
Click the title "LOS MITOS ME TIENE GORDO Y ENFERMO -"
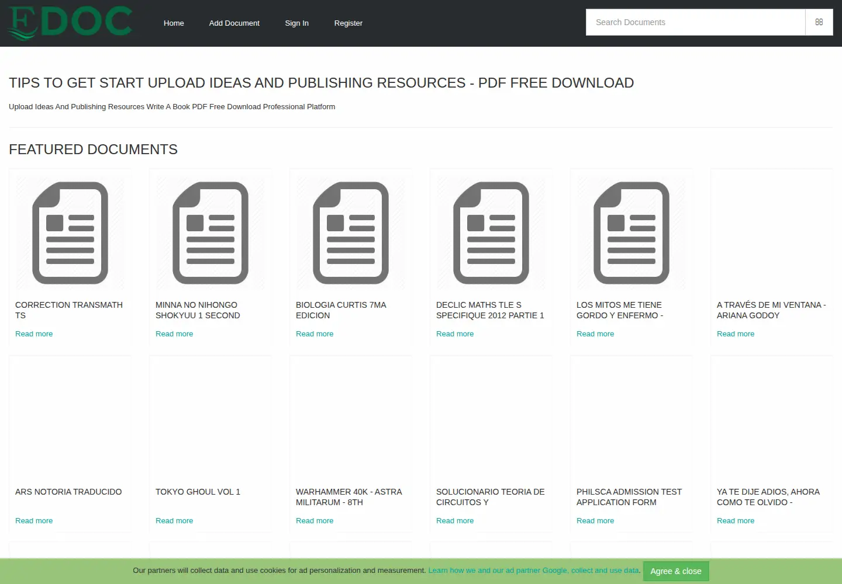tap(620, 310)
